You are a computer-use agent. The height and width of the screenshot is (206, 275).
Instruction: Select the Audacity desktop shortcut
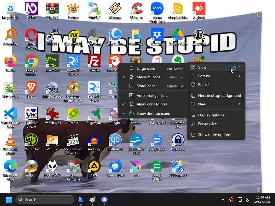(x=94, y=142)
